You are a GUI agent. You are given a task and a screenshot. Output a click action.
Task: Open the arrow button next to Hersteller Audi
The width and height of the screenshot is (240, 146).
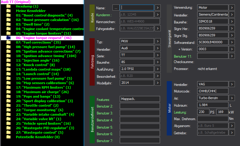(x=157, y=48)
